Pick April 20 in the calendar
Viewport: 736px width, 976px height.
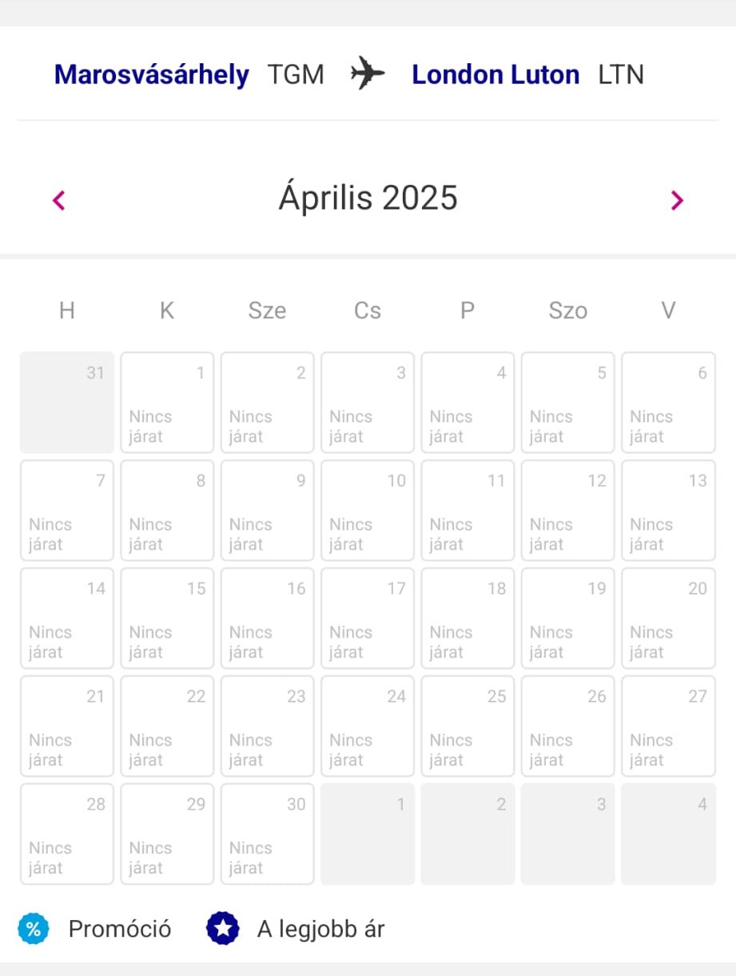668,618
